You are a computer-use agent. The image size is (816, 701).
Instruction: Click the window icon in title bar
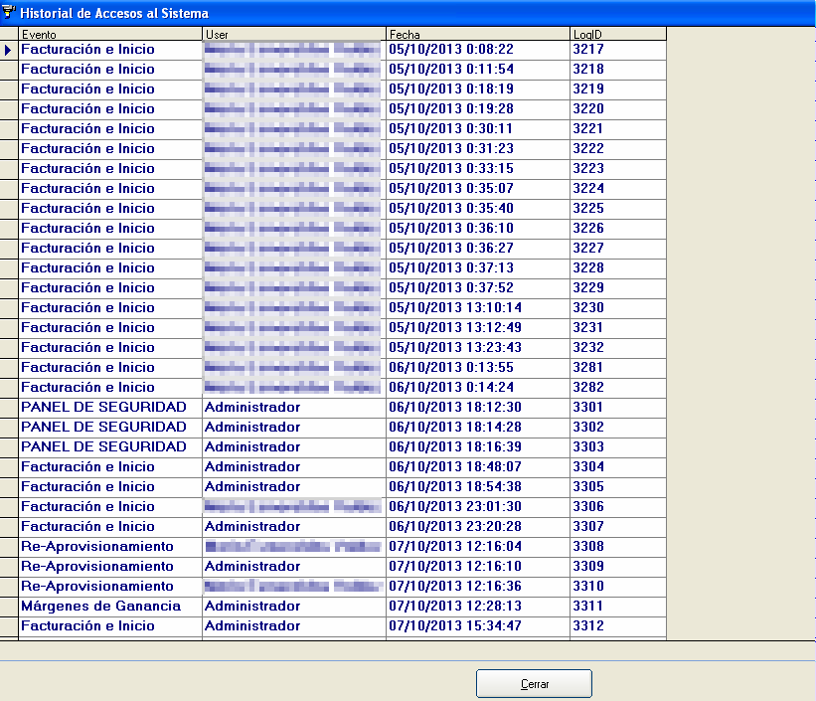click(x=9, y=12)
